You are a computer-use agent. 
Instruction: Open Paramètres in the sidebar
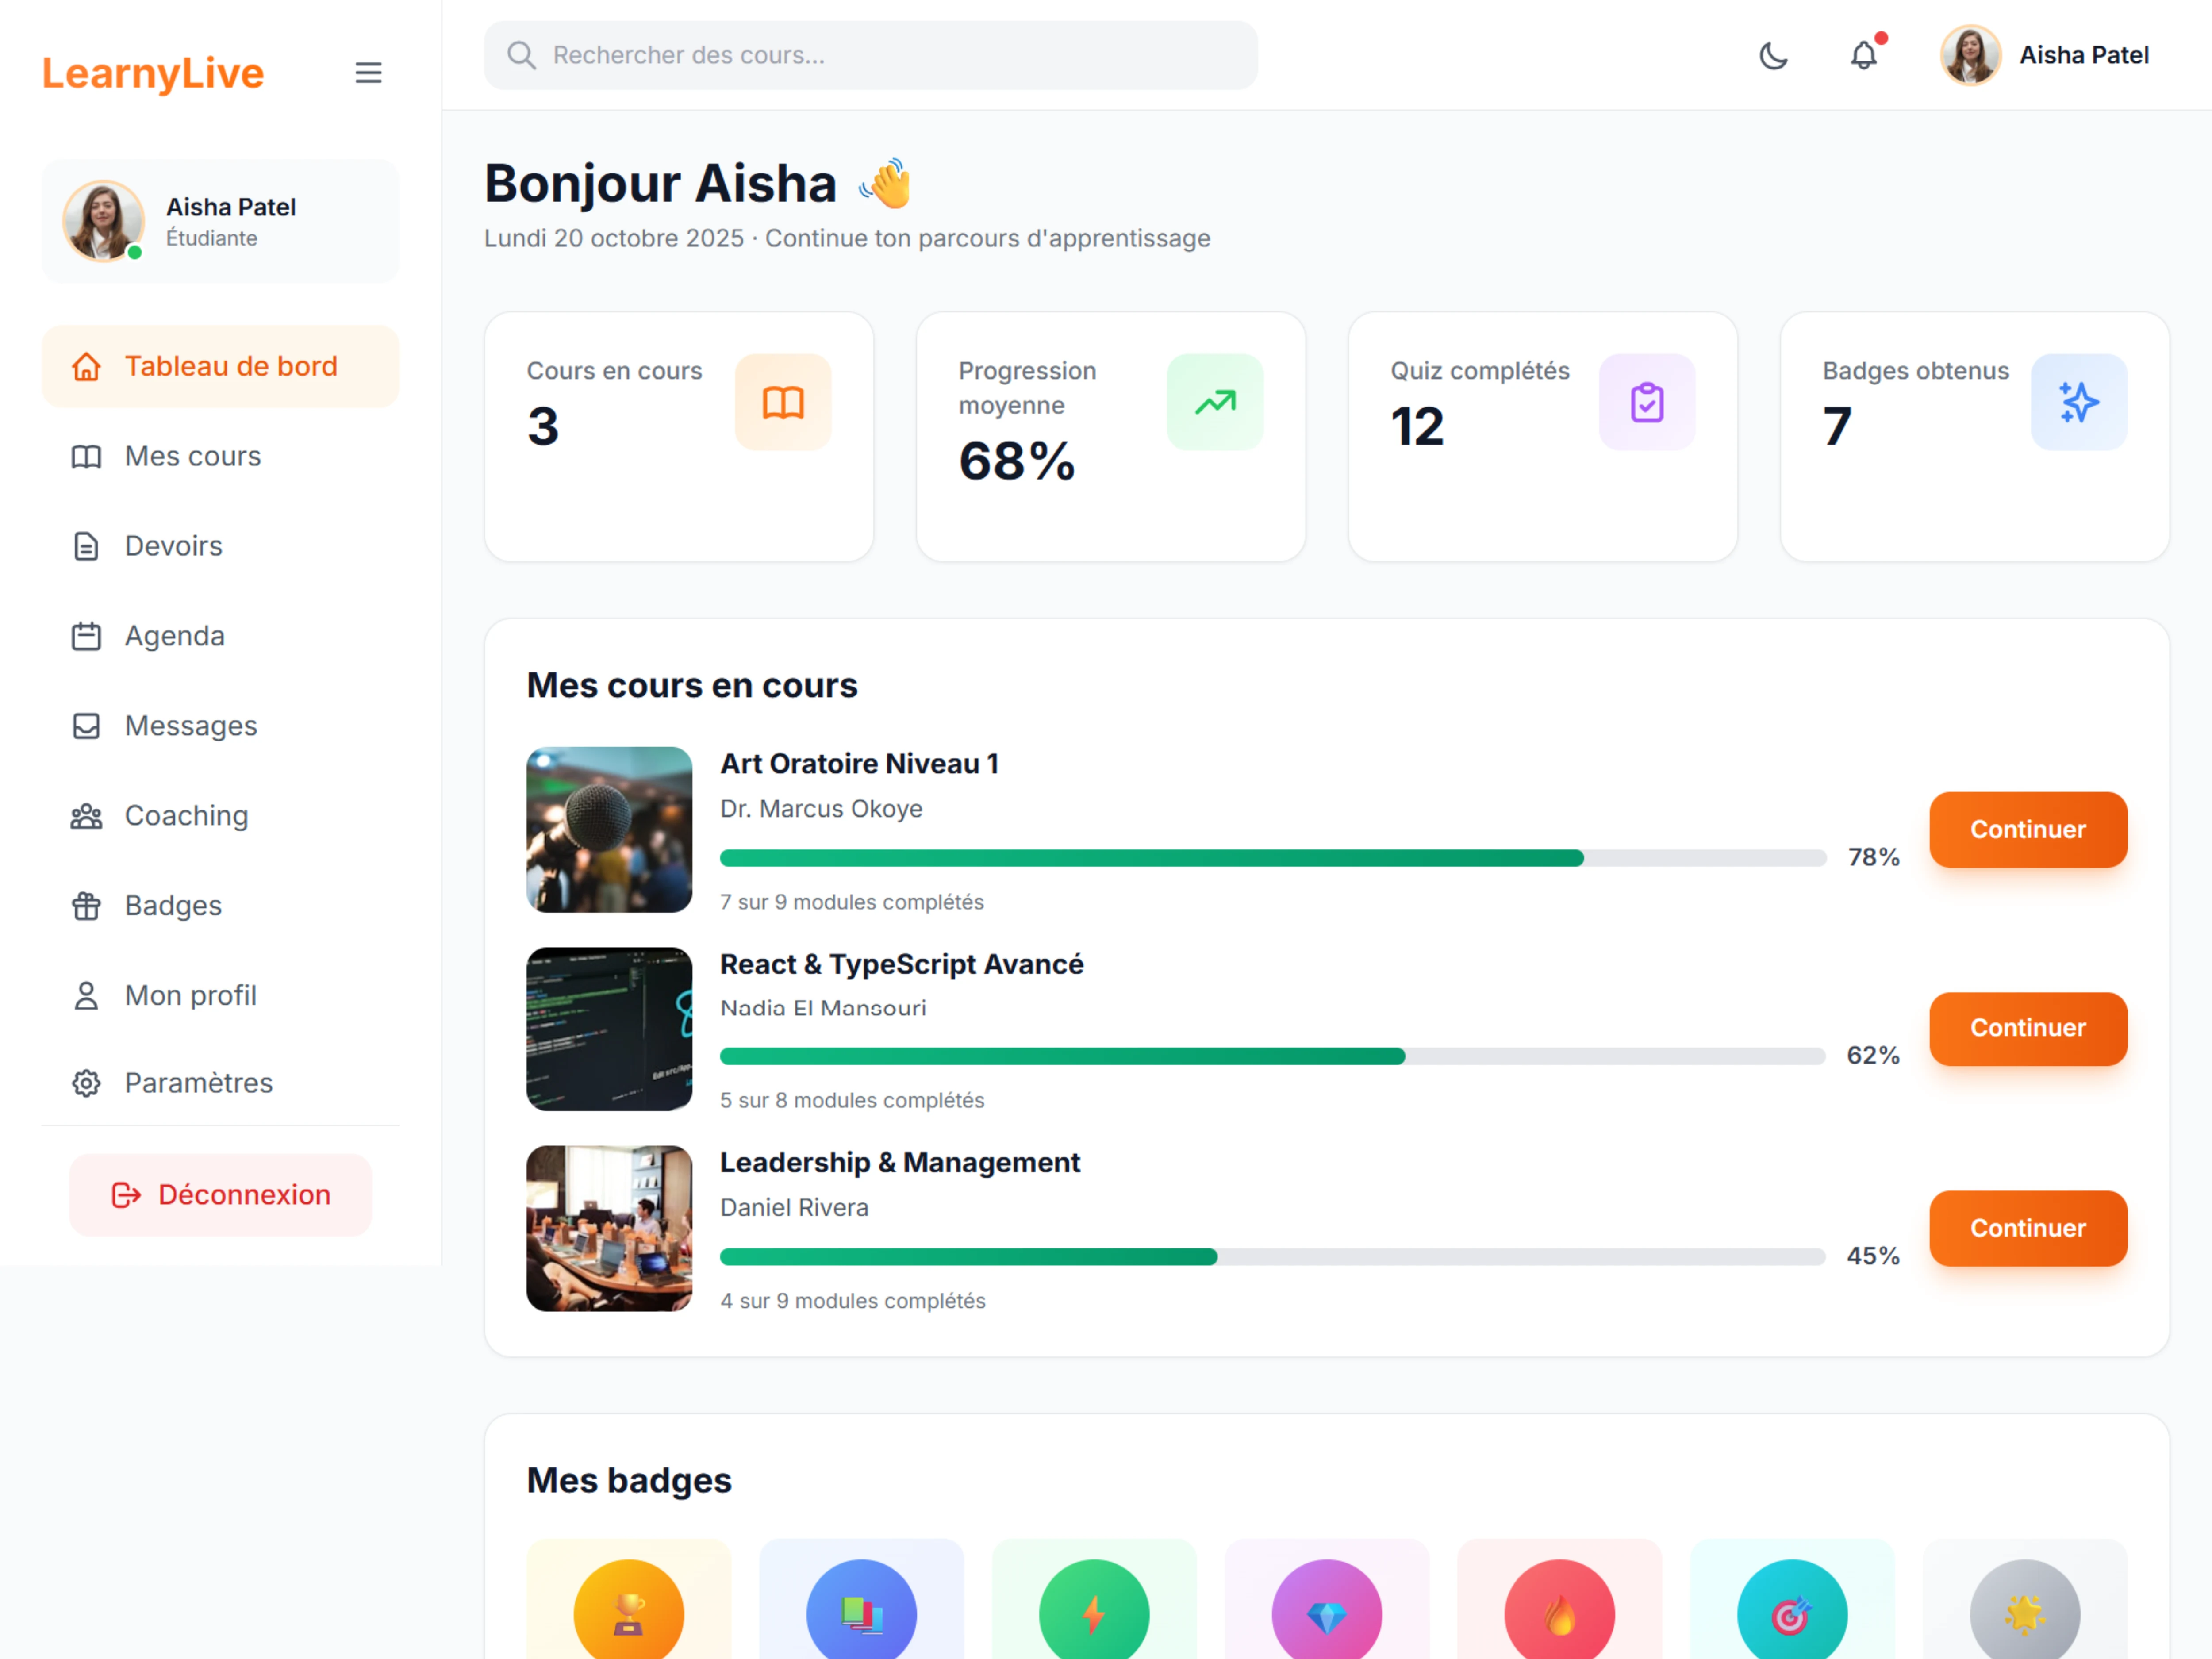coord(198,1083)
